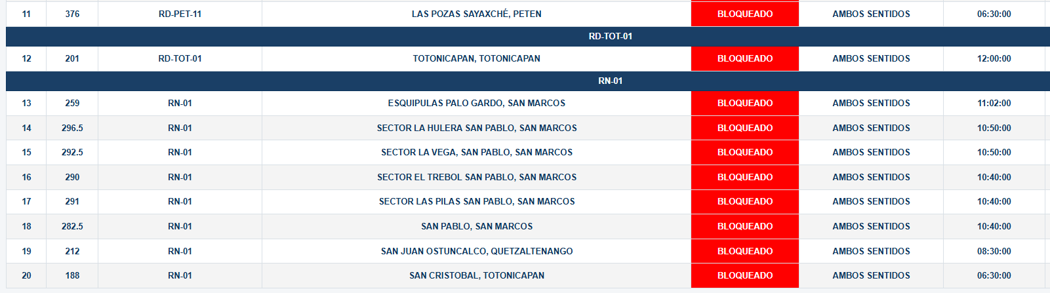This screenshot has width=1050, height=293.
Task: Click BLOQUEADO badge for Totonicapan, Totonicapan
Action: point(745,58)
